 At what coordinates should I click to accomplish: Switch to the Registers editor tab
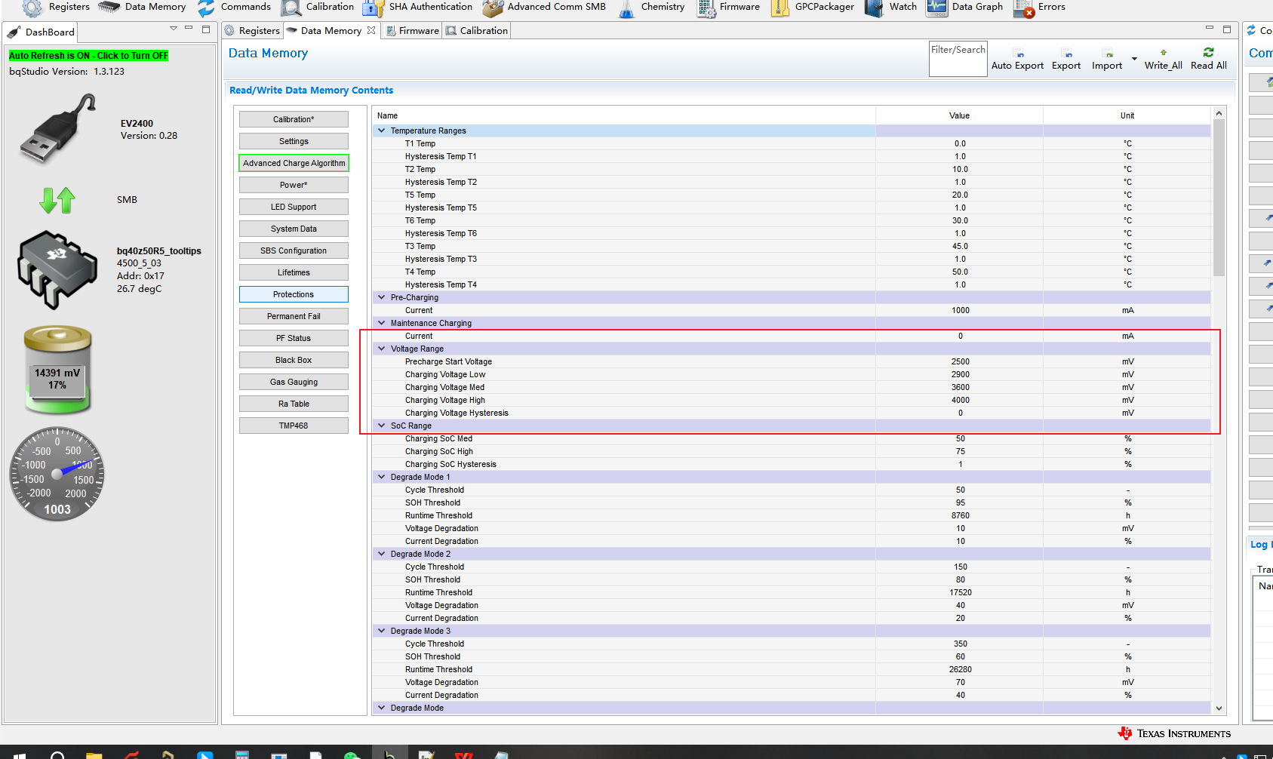(252, 31)
